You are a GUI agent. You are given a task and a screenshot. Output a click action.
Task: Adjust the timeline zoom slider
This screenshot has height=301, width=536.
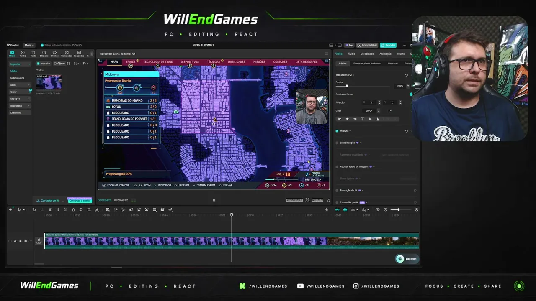[x=398, y=210]
